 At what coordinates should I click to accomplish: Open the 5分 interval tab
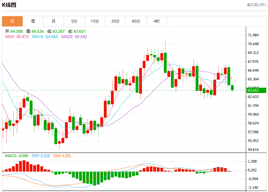pos(74,21)
